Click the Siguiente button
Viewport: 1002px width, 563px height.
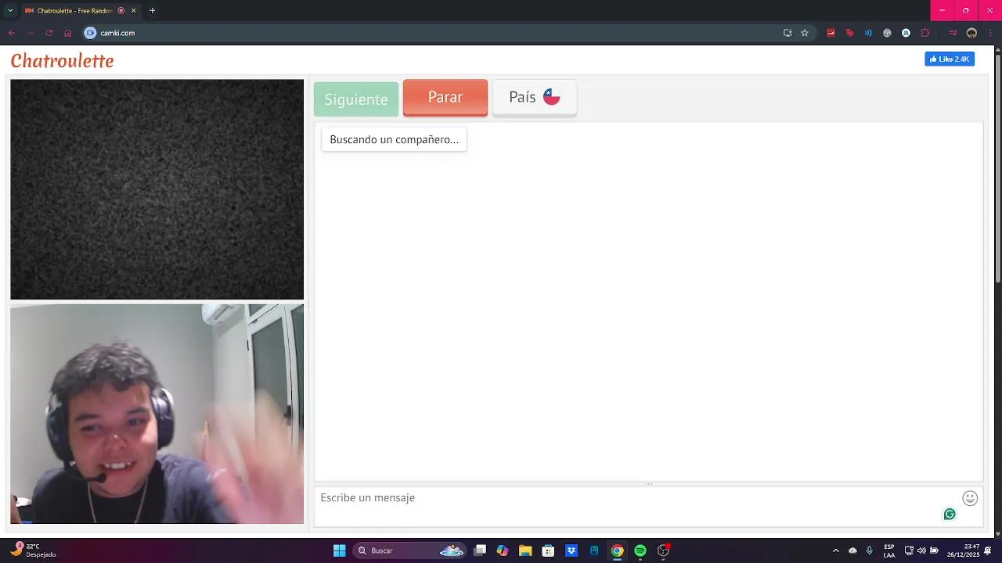coord(356,99)
